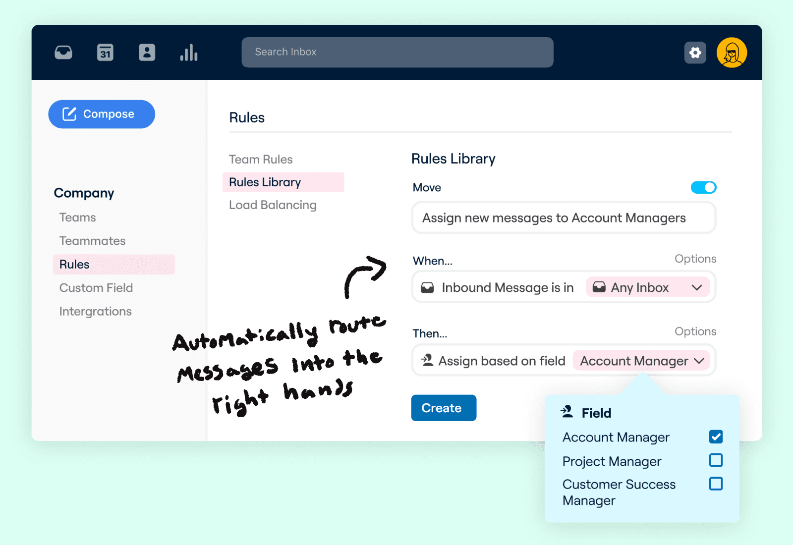
Task: Check the Customer Success Manager checkbox
Action: (716, 484)
